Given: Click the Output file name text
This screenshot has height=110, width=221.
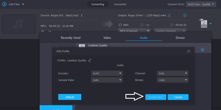Looking at the screenshot, I should click(x=142, y=15).
